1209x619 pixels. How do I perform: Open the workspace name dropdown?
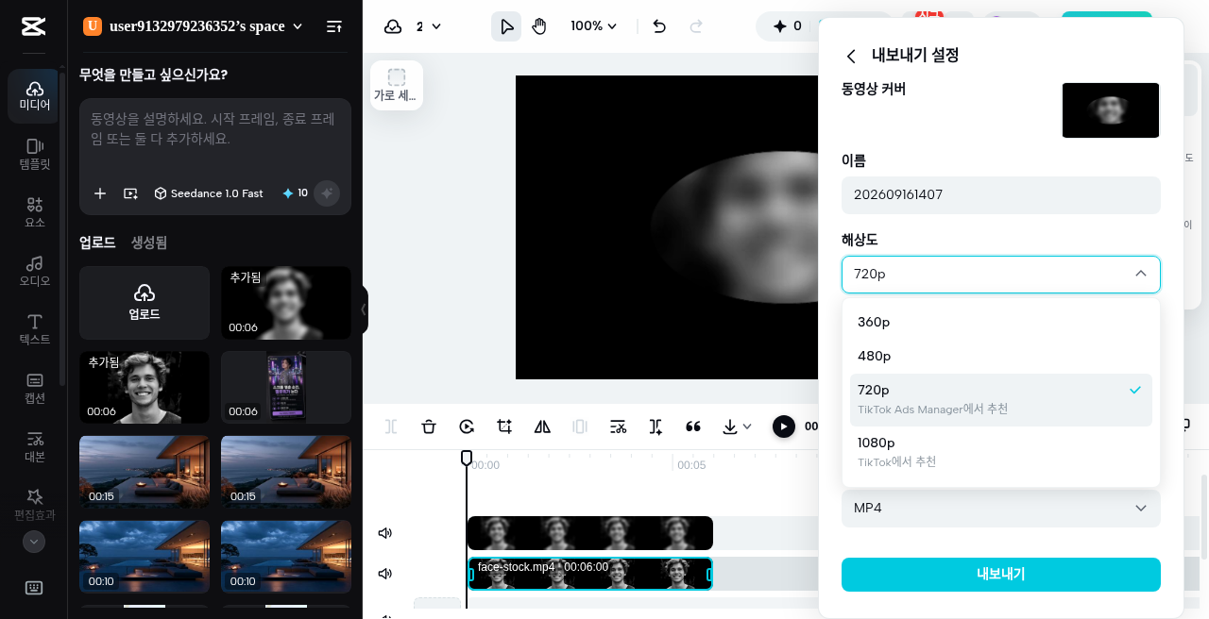[194, 26]
